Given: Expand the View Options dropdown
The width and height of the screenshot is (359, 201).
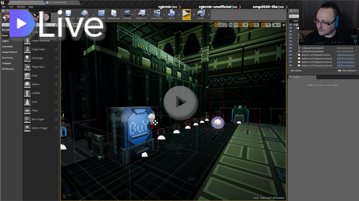Looking at the screenshot, I should click(347, 71).
